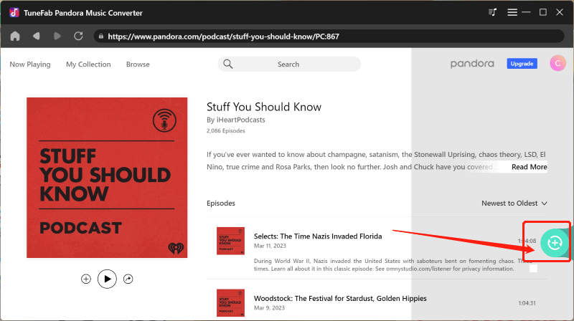
Task: Navigate forward to next page
Action: click(x=57, y=37)
